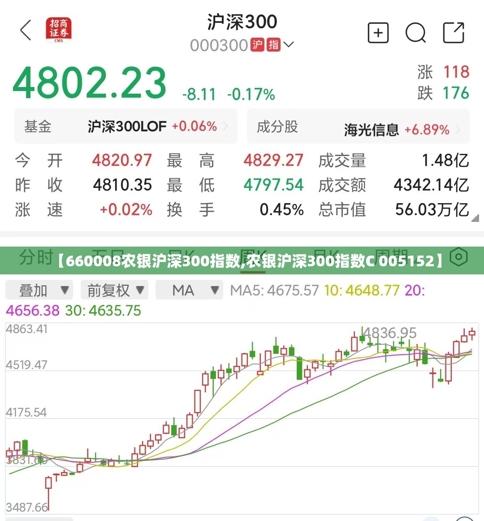Click the 沪深300 page title
484x521 pixels.
coord(242,22)
